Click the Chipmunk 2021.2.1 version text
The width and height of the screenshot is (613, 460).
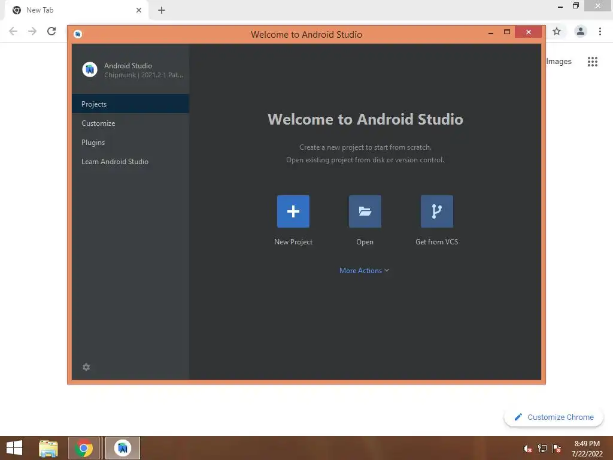tap(144, 75)
